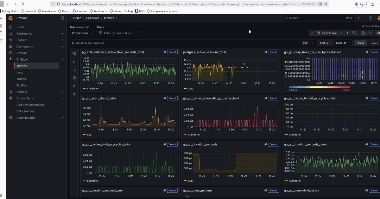Select the postgres_active_sessions_total metric

coord(273,52)
